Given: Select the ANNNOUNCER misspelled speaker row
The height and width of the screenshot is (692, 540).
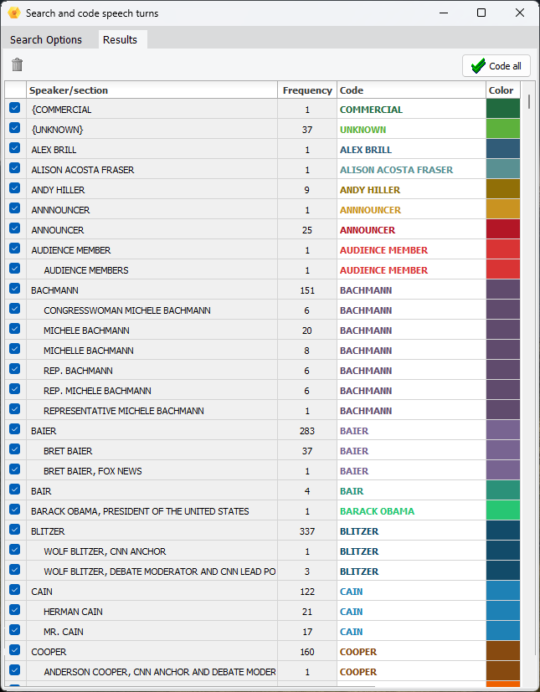Looking at the screenshot, I should 262,210.
